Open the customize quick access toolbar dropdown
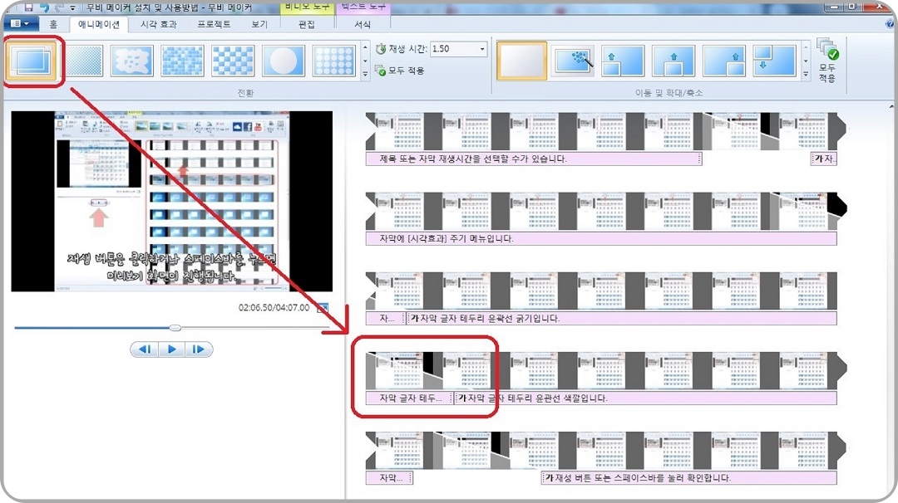The image size is (898, 503). tap(72, 8)
